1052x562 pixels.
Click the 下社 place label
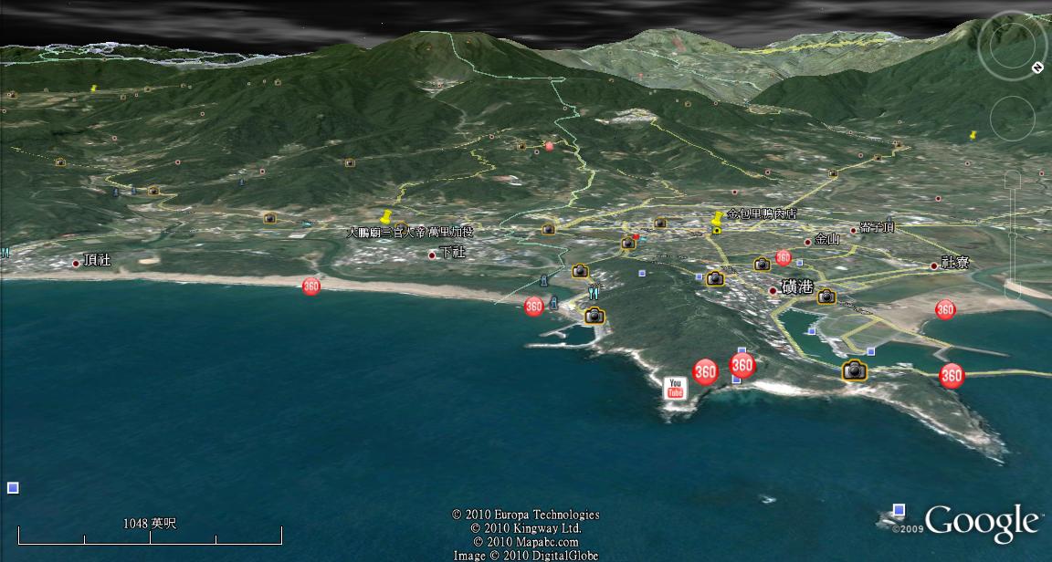452,253
